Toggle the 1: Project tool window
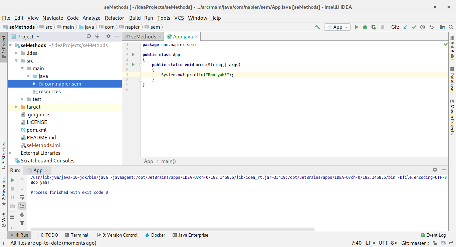Screen dimensions: 456x247 [x=4, y=47]
